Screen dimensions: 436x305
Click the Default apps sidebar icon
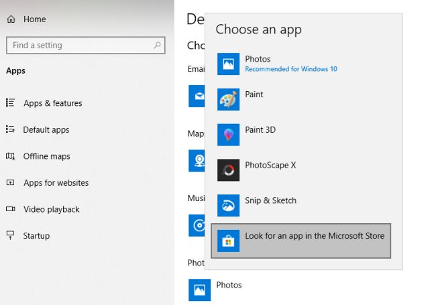tap(10, 129)
